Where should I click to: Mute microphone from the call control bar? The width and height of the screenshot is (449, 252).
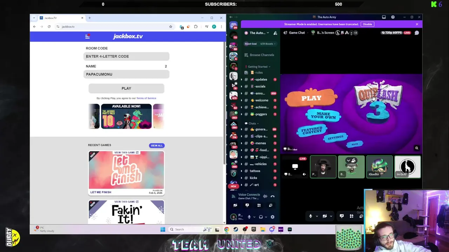(x=310, y=216)
